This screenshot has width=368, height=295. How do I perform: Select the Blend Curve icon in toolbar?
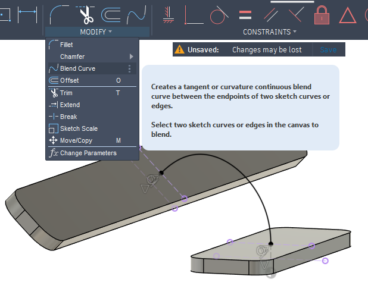(136, 14)
